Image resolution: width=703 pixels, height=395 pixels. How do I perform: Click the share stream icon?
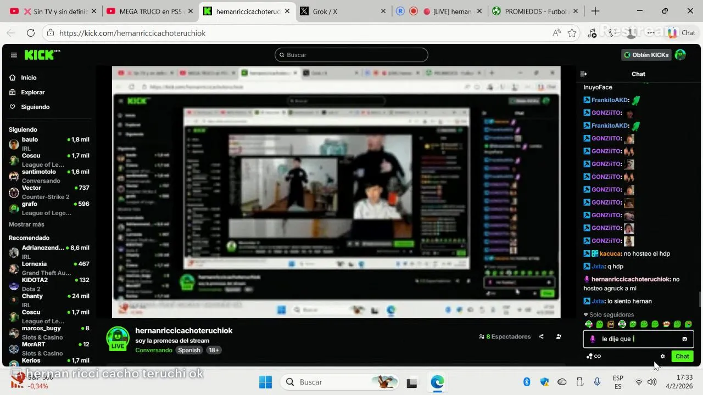tap(541, 337)
